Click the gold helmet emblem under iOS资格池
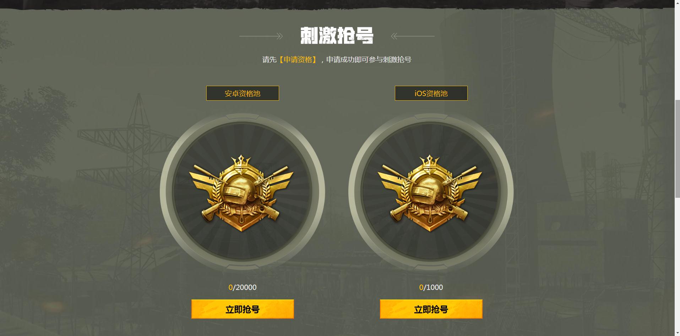This screenshot has width=680, height=336. (430, 194)
